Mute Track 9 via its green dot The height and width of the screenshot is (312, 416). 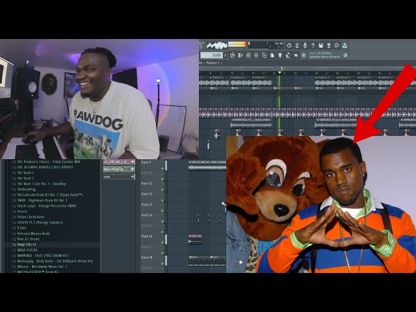click(162, 168)
